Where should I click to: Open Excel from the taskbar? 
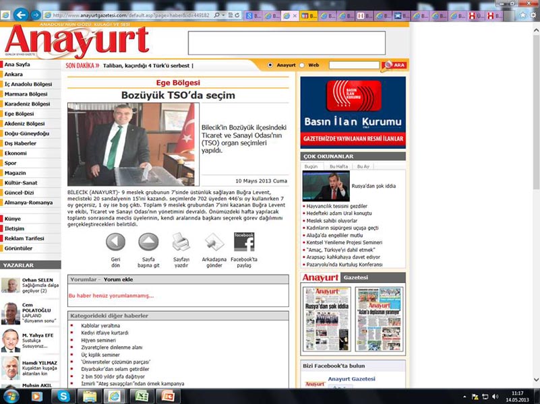click(142, 397)
